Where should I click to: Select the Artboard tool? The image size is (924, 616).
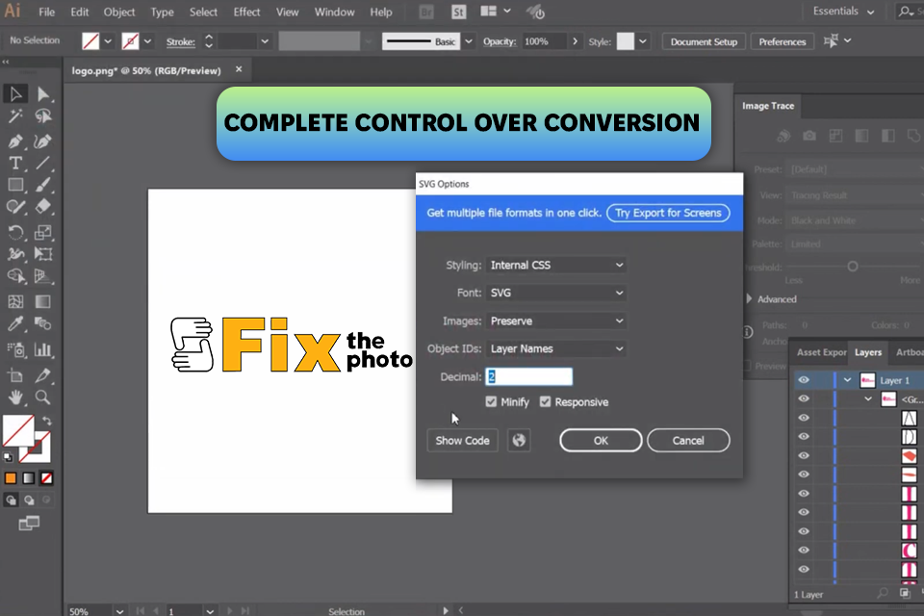pyautogui.click(x=16, y=375)
